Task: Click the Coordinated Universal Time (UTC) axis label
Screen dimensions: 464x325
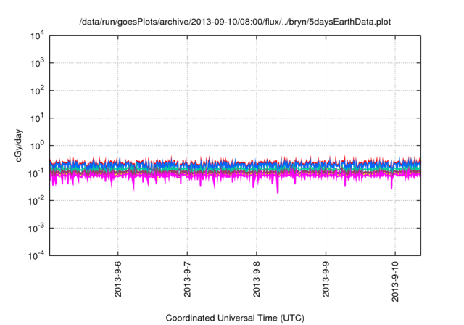Action: coord(235,318)
